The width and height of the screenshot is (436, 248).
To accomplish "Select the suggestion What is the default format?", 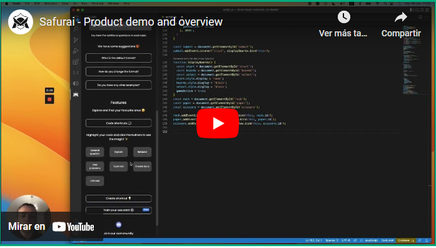I will pyautogui.click(x=119, y=58).
